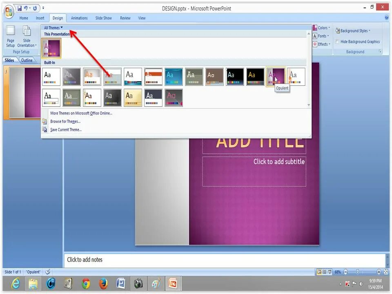Click the volume speaker tray icon
The image size is (392, 294).
(361, 284)
